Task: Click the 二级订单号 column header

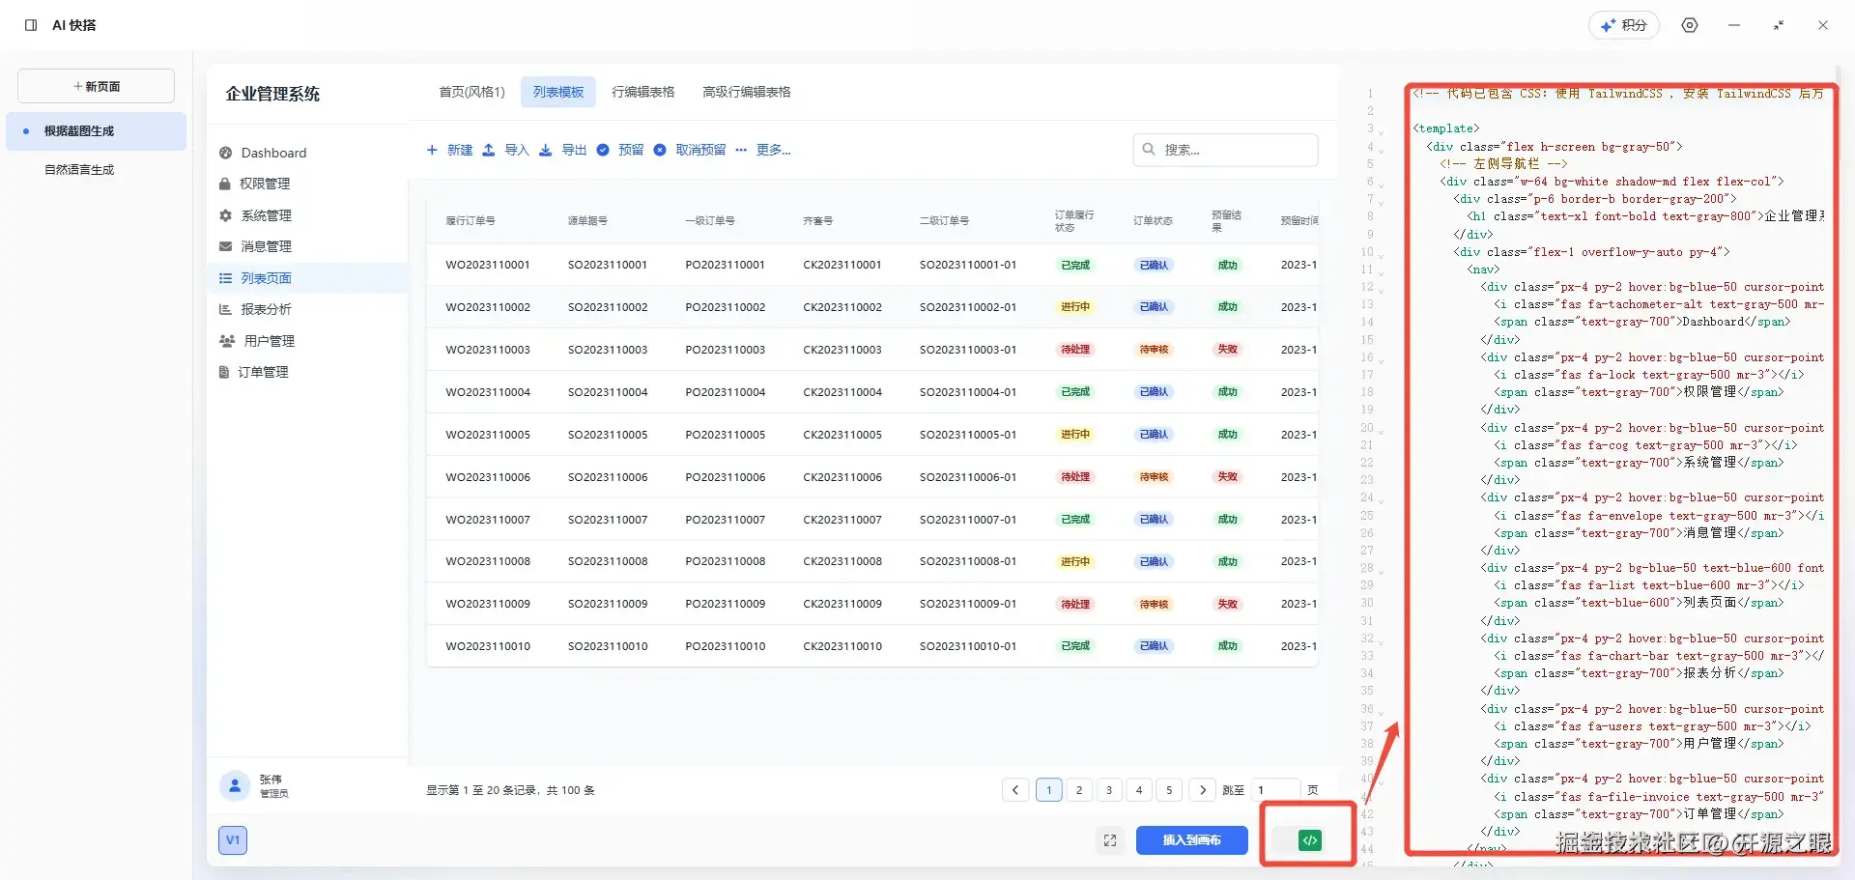Action: pos(945,221)
